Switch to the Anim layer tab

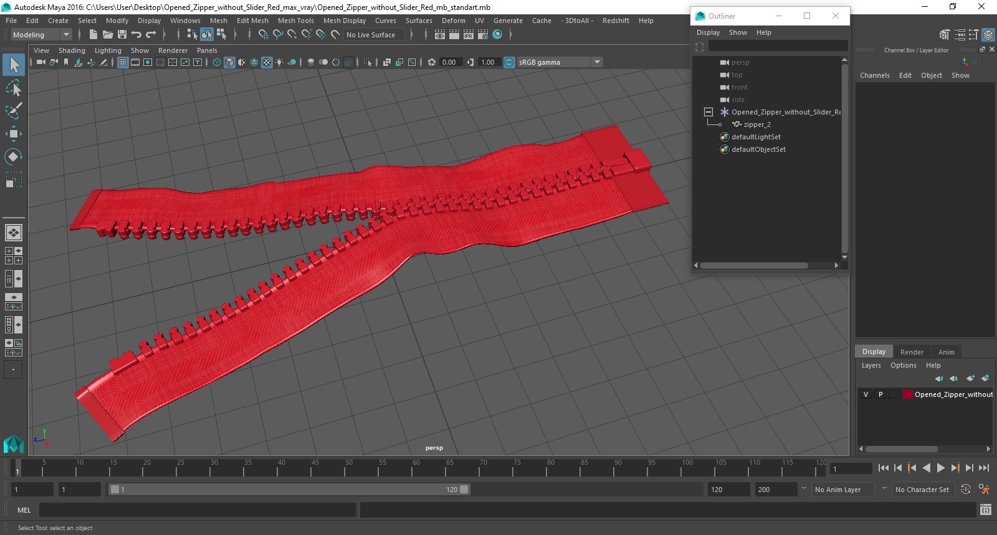point(946,351)
